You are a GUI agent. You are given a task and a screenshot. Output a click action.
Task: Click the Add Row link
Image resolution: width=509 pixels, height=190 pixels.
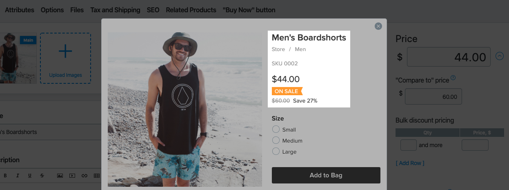(x=410, y=163)
